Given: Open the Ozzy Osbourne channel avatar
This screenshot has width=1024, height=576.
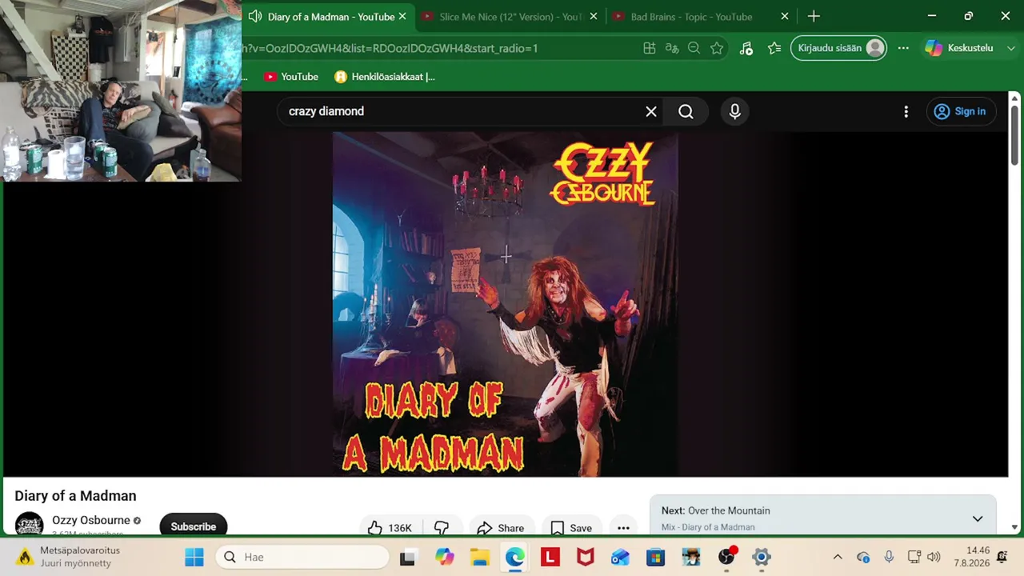Looking at the screenshot, I should coord(30,525).
